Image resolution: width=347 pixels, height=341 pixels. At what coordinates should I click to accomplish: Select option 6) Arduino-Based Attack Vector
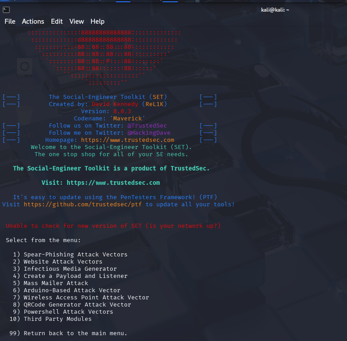(67, 290)
